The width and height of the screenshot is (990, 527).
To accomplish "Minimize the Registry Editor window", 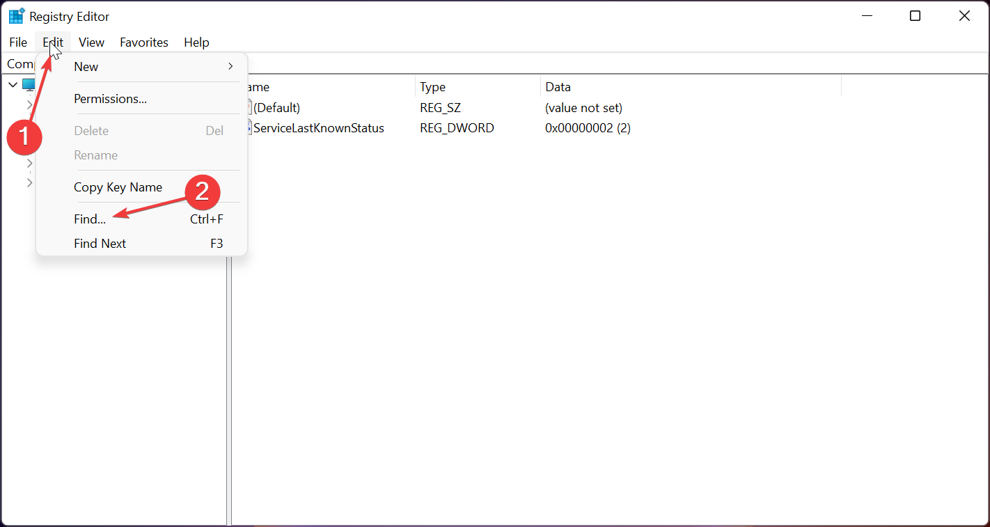I will coord(867,16).
